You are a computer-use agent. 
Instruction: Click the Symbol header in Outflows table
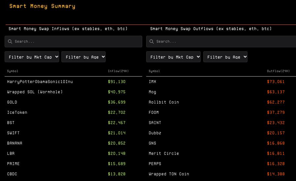154,71
